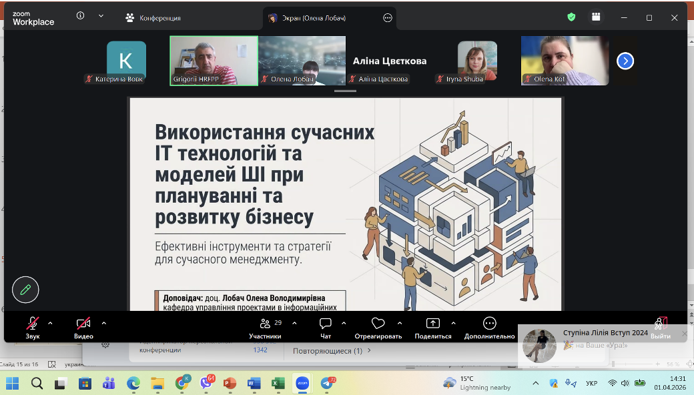Expand video options arrow beside Video
Image resolution: width=694 pixels, height=395 pixels.
point(104,323)
